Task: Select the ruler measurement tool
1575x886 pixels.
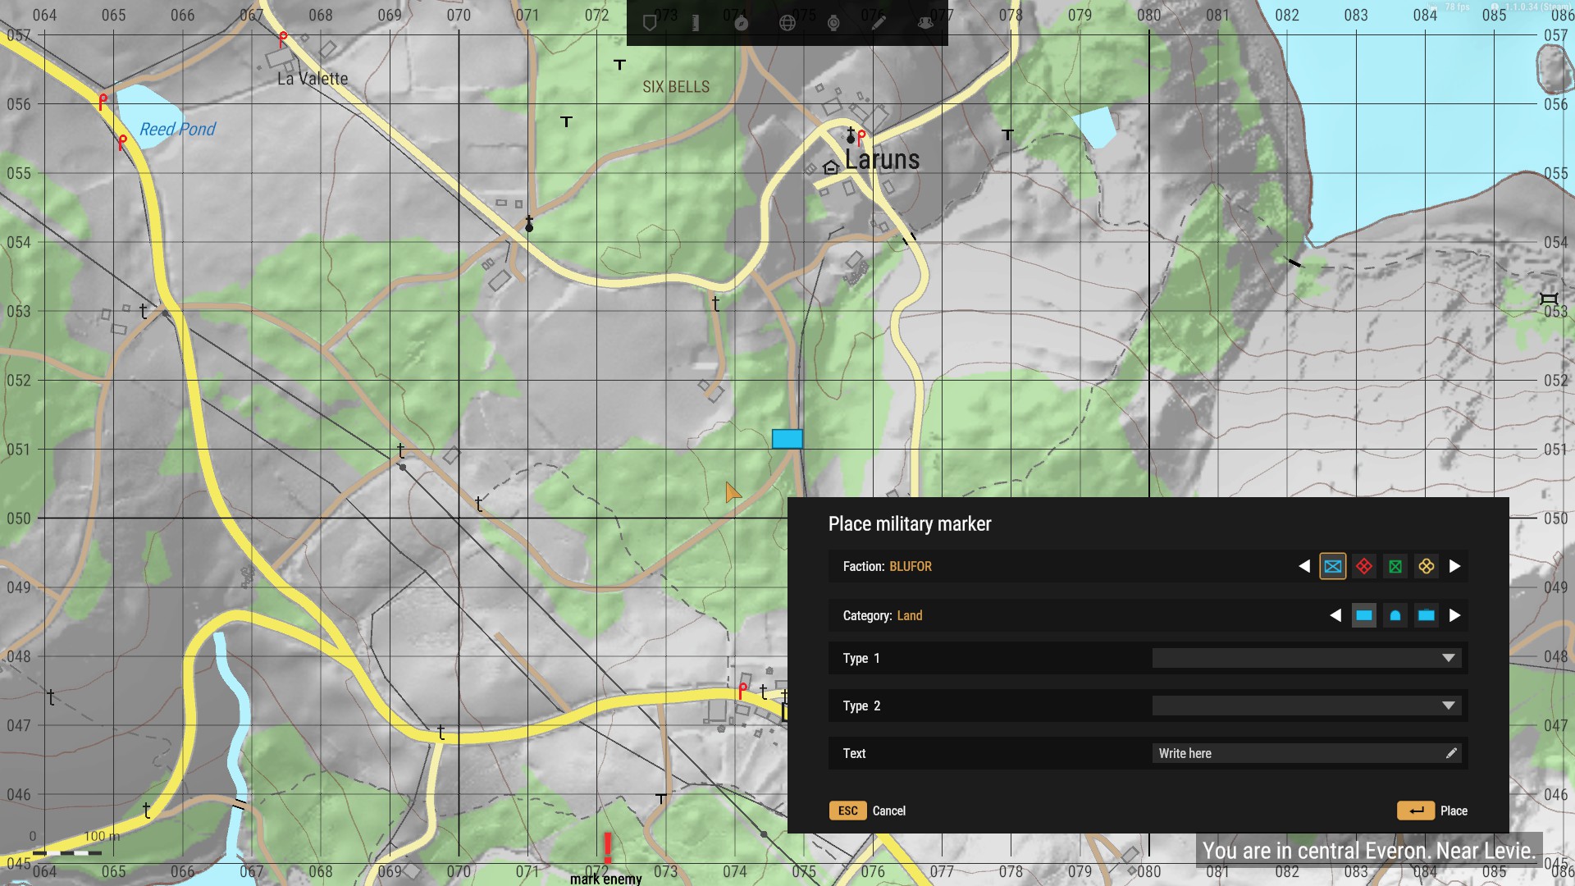Action: (696, 23)
